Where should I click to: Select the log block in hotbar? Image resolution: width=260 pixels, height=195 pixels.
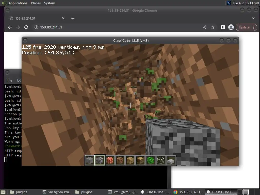[140, 160]
